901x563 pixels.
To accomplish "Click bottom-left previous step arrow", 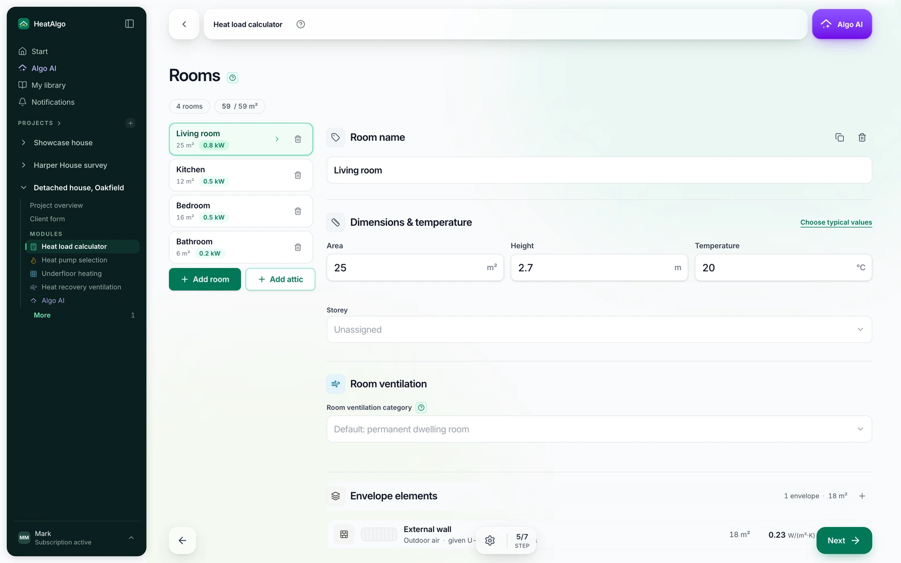I will [182, 540].
